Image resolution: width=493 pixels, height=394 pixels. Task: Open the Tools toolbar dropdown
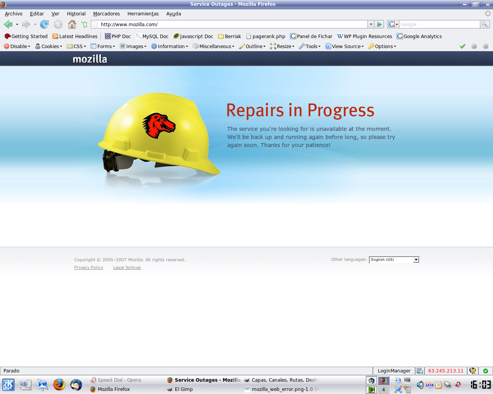(310, 46)
